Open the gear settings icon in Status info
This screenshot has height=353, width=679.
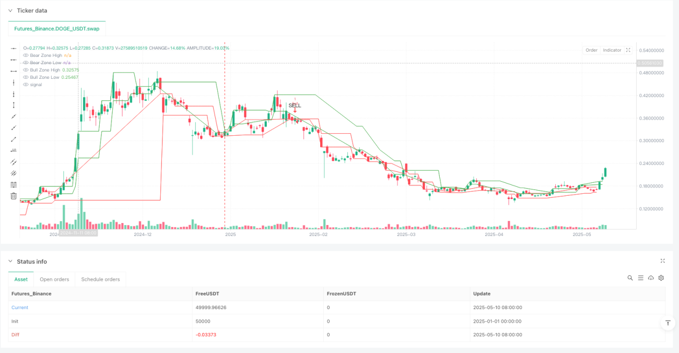click(661, 278)
